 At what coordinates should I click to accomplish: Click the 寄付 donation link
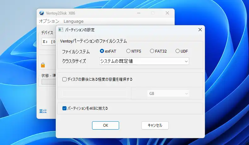[x=43, y=111]
